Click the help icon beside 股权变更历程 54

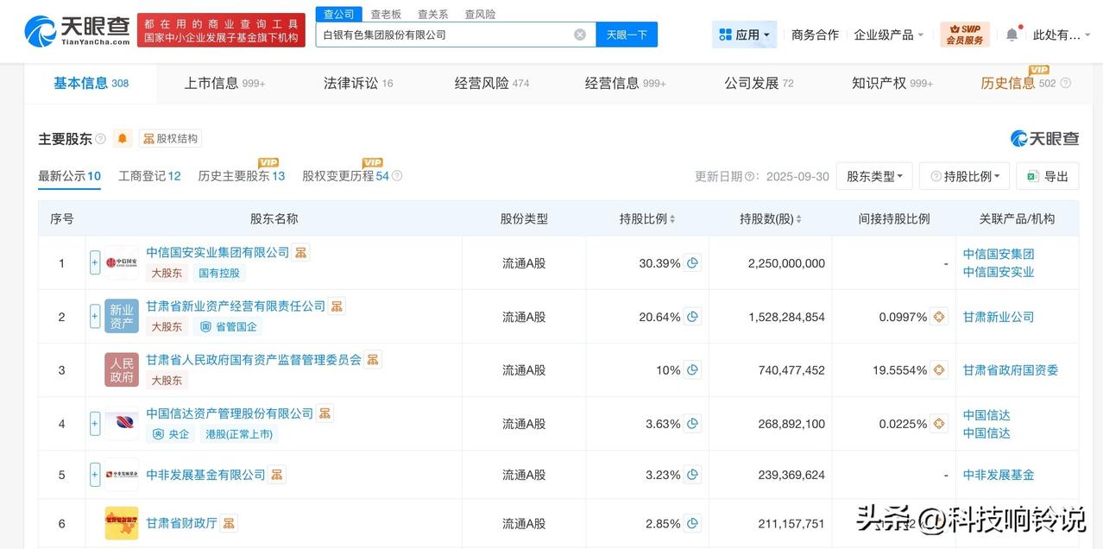(x=397, y=175)
